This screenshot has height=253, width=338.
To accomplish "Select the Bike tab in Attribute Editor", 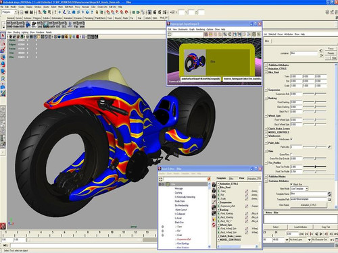I will click(267, 41).
